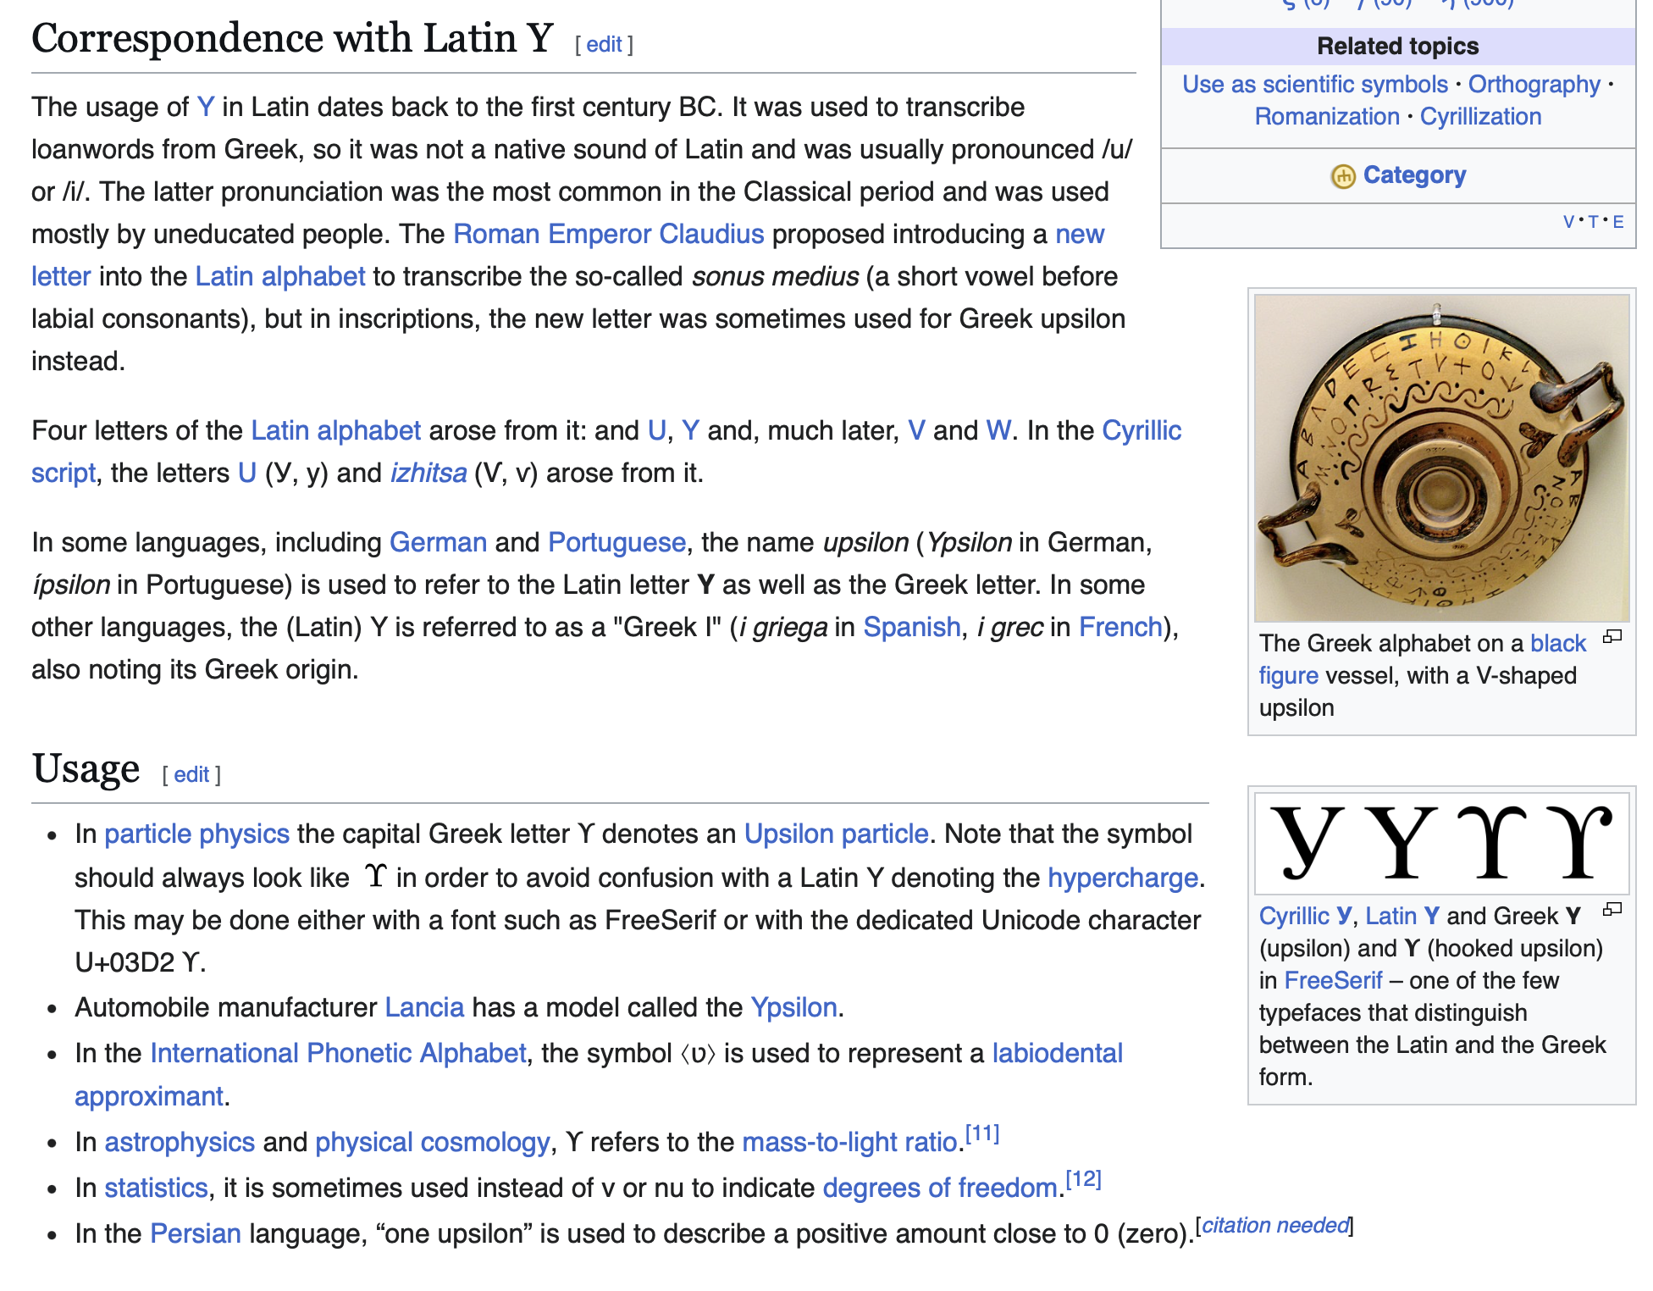This screenshot has height=1291, width=1653.
Task: Open 'black' link in vessel caption
Action: click(1558, 644)
